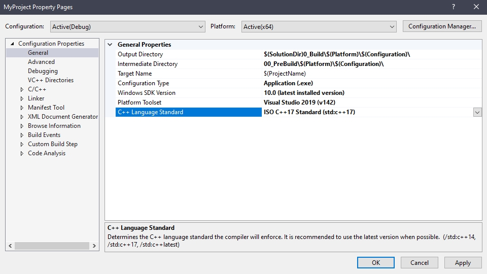Select the Code Analysis label

[47, 153]
